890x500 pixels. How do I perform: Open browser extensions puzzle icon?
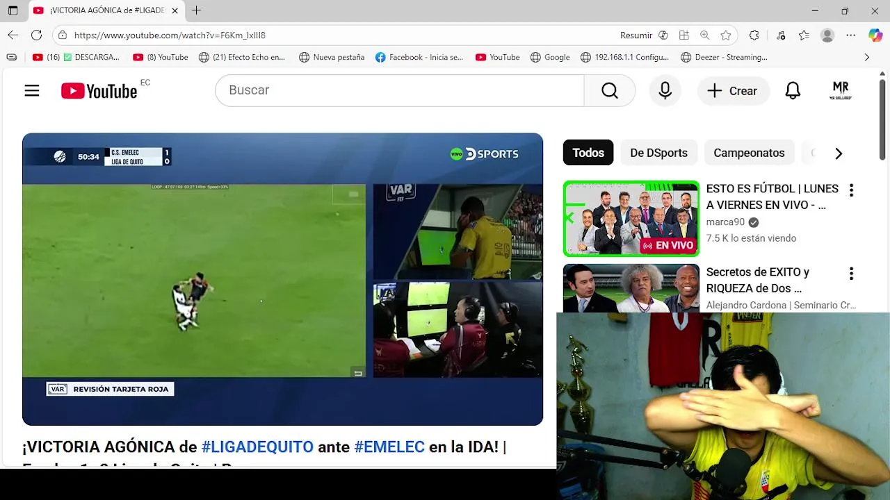tap(754, 35)
